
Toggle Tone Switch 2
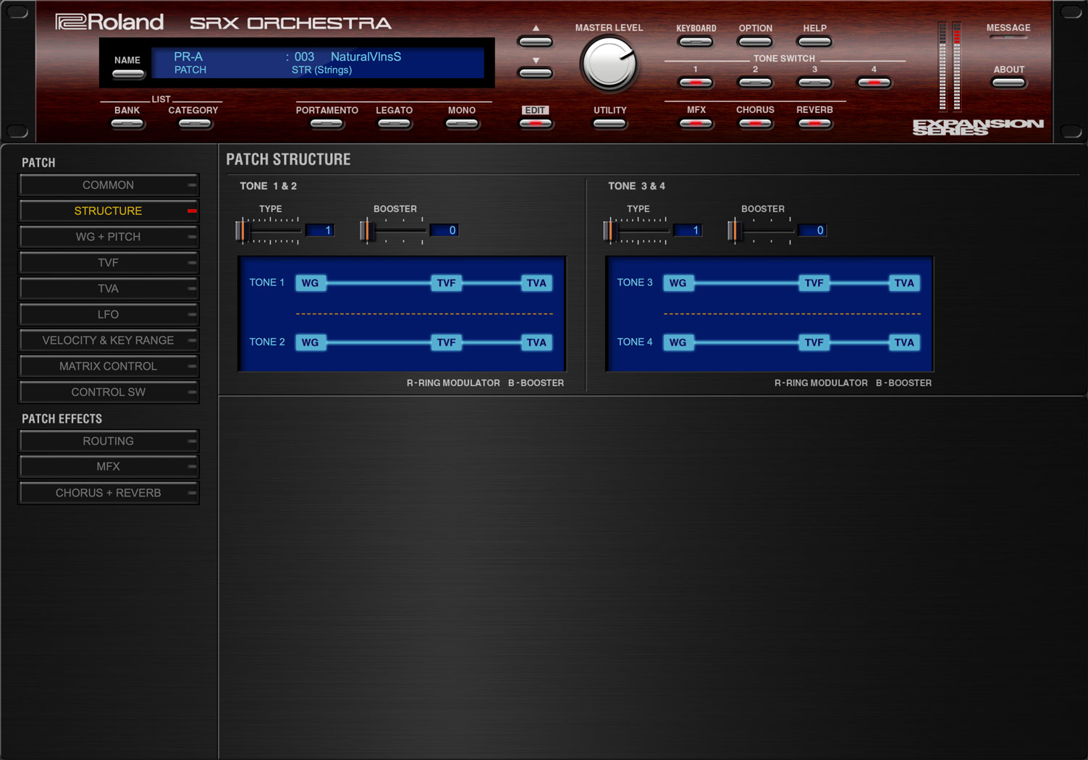pos(755,83)
